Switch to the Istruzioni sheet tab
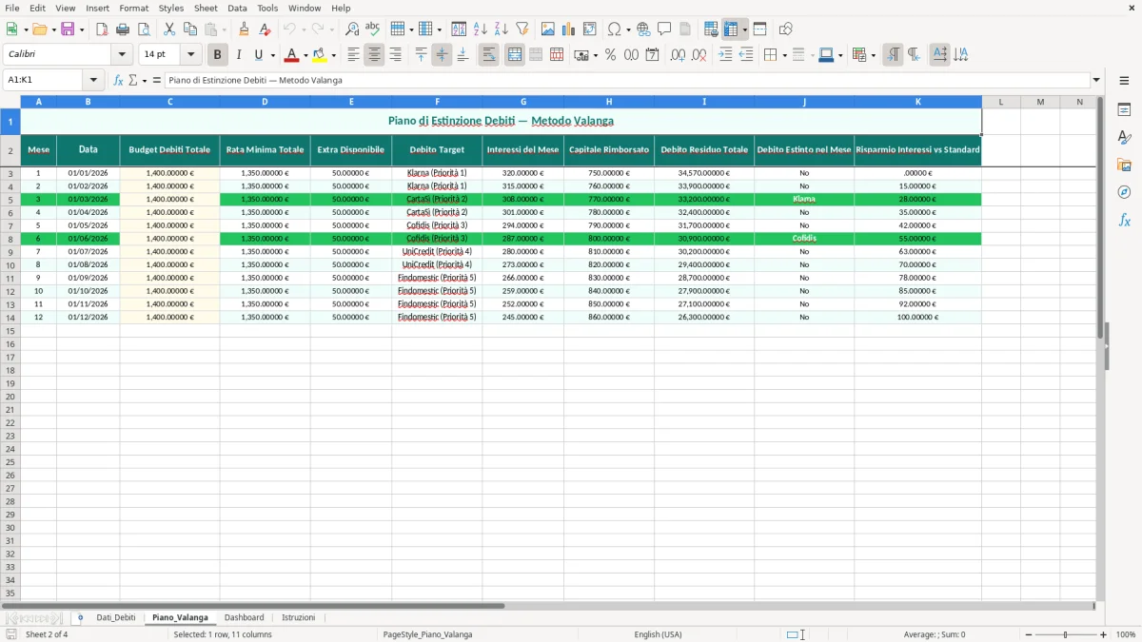The height and width of the screenshot is (642, 1142). (x=298, y=617)
